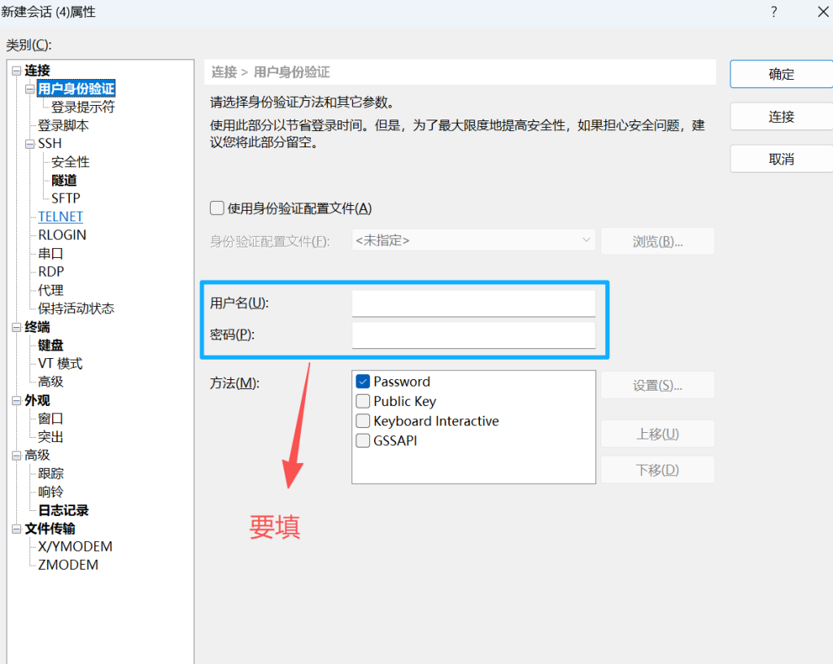
Task: Enable Keyboard Interactive method
Action: [363, 422]
